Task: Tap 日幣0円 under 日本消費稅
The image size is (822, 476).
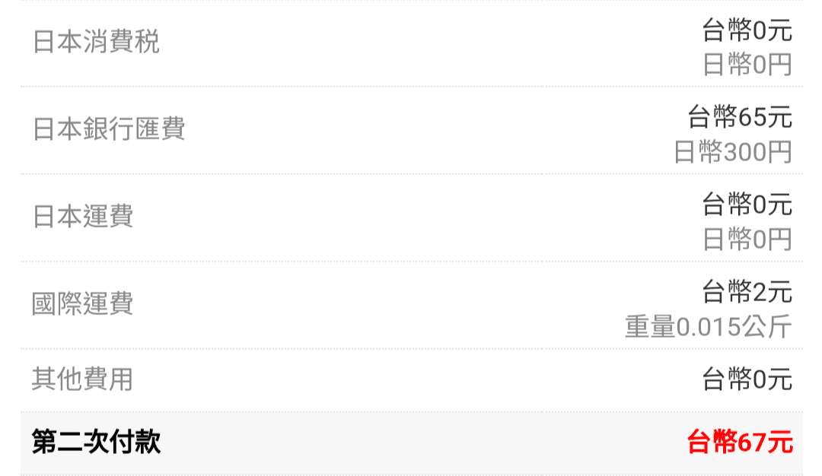Action: point(747,65)
